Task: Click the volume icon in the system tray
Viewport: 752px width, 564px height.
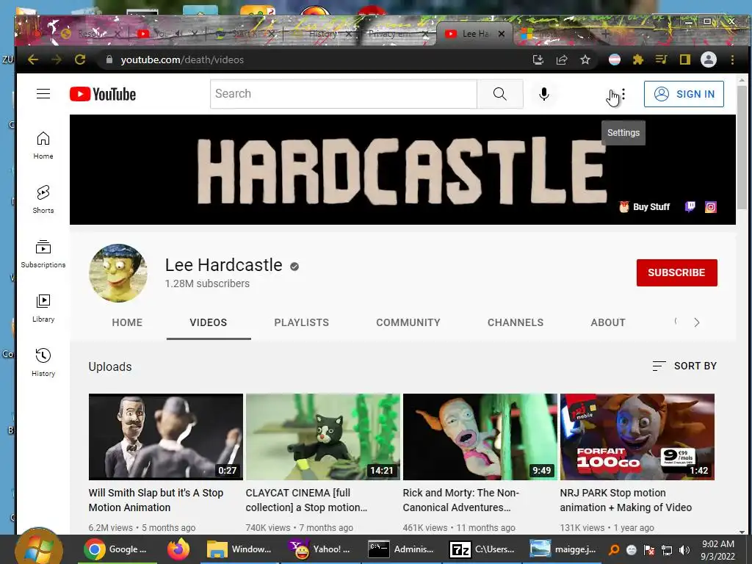Action: (x=685, y=550)
